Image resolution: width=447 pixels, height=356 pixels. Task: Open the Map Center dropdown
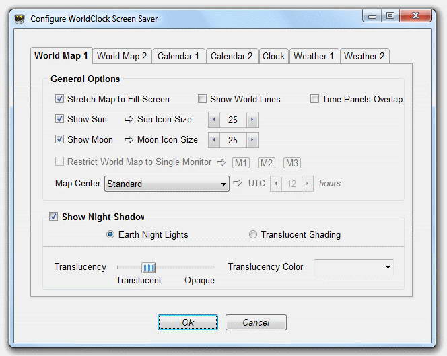pyautogui.click(x=167, y=184)
